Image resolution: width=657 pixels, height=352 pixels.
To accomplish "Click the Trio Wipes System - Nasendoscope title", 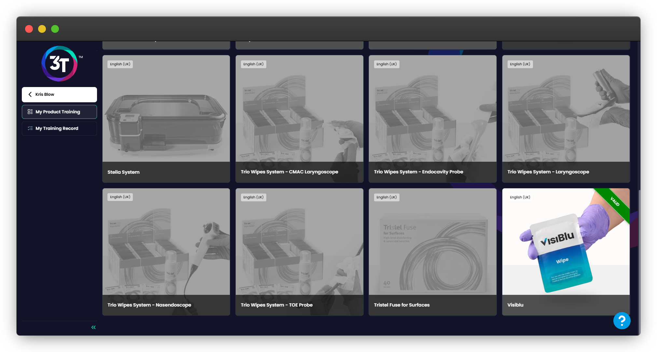I will pos(149,305).
